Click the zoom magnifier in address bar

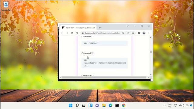click(x=123, y=33)
